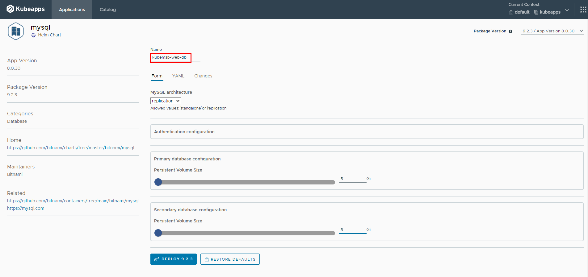Click the Kubeapps logo icon
Image resolution: width=588 pixels, height=277 pixels.
pos(10,9)
